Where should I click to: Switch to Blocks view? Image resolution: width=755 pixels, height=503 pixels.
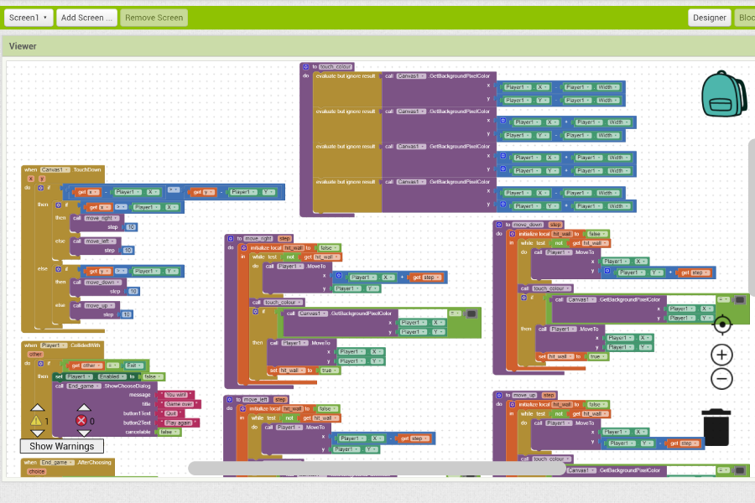(746, 18)
